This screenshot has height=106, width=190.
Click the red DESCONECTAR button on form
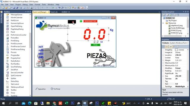pyautogui.click(x=90, y=21)
